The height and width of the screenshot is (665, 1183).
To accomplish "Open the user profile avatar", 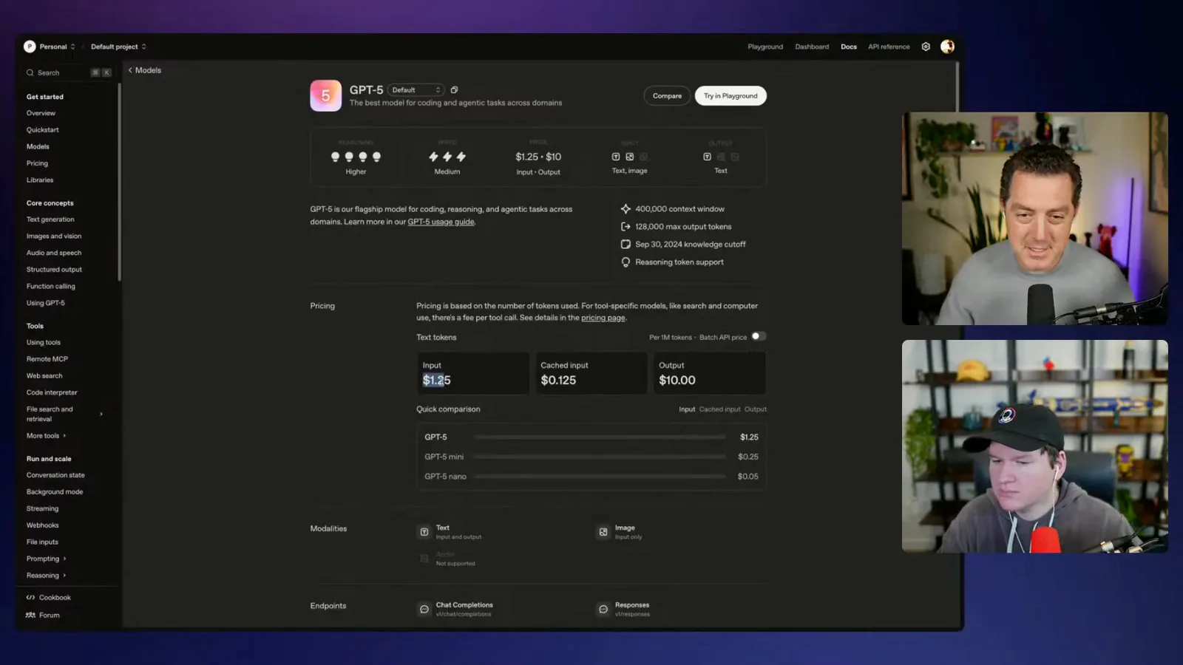I will tap(947, 47).
